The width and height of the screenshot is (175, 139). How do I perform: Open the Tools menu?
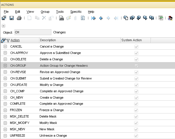click(60, 12)
